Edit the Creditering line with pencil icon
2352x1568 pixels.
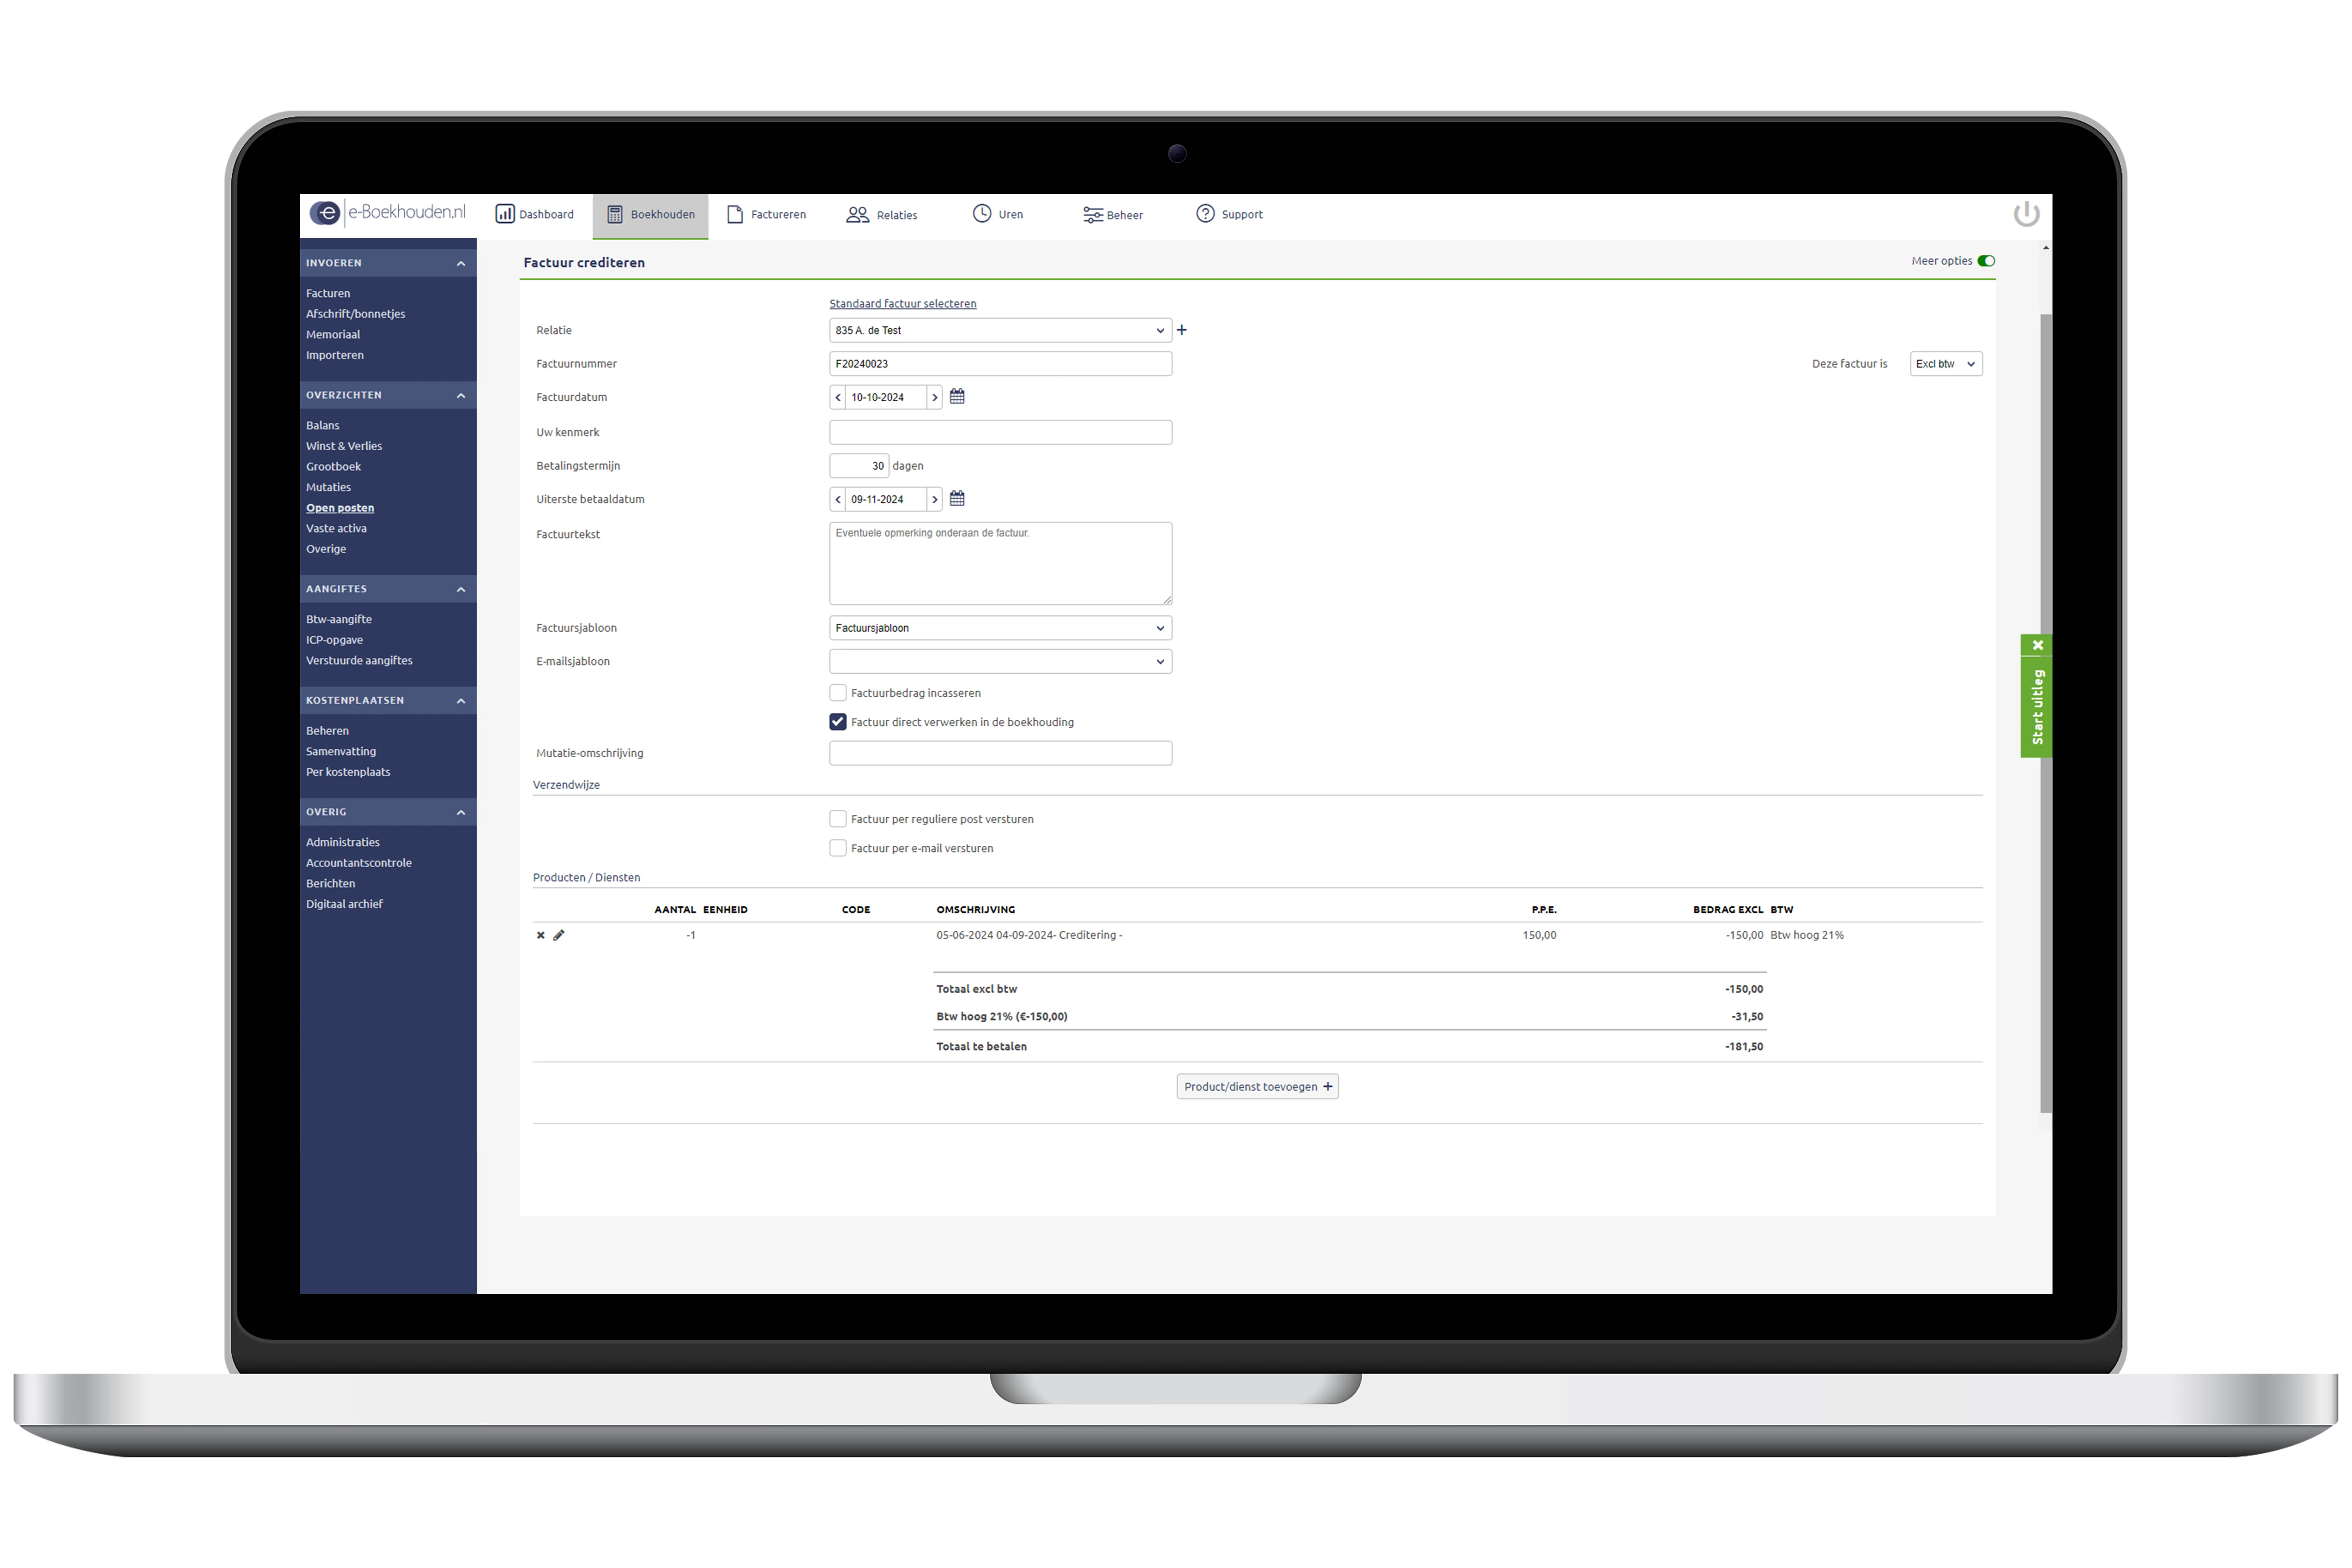(559, 935)
